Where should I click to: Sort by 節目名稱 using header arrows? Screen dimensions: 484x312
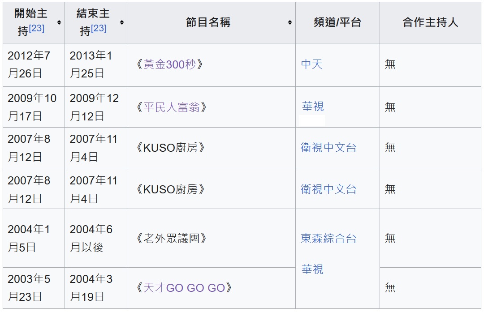tap(290, 22)
